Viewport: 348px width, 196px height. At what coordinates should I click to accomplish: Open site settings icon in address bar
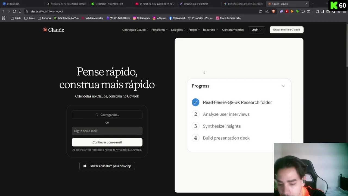pos(27,11)
